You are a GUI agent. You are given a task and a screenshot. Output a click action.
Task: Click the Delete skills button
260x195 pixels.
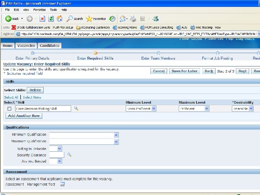tap(35, 90)
